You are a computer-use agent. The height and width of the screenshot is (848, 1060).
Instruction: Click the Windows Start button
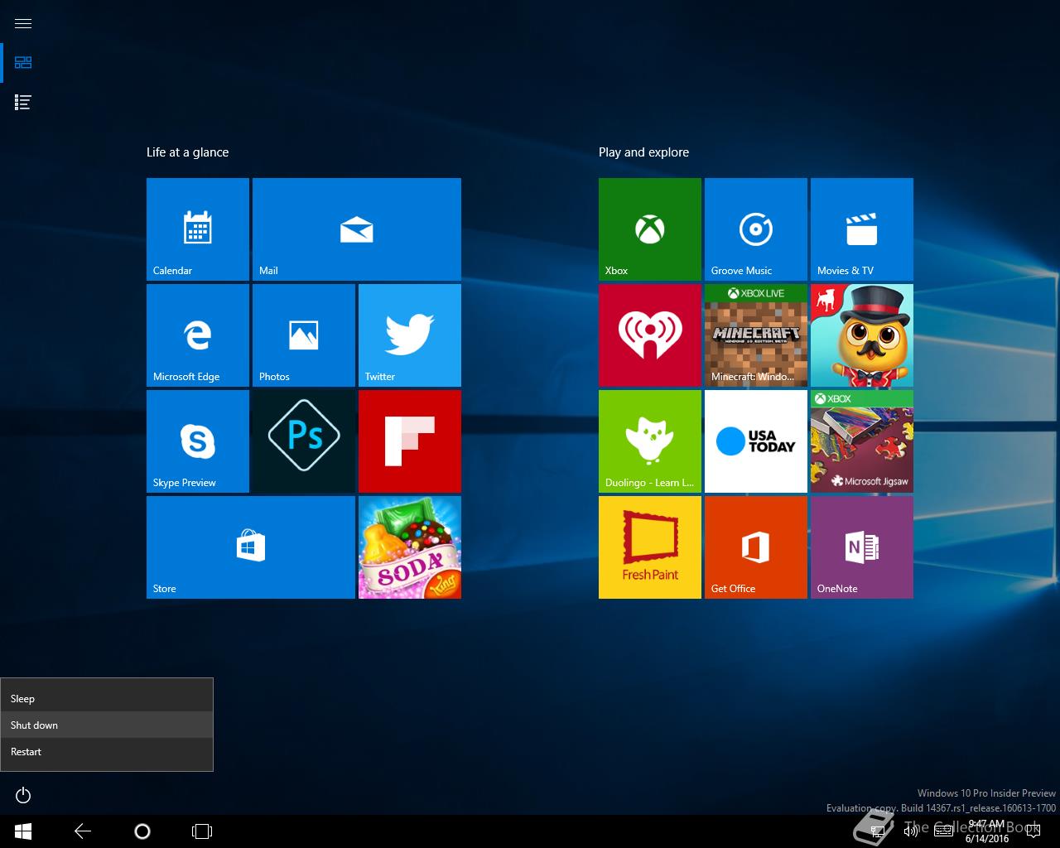[x=23, y=831]
